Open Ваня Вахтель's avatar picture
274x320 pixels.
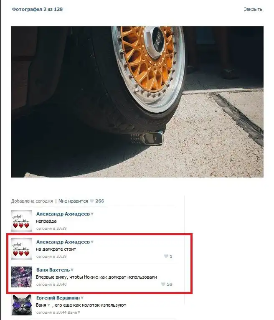(x=22, y=277)
